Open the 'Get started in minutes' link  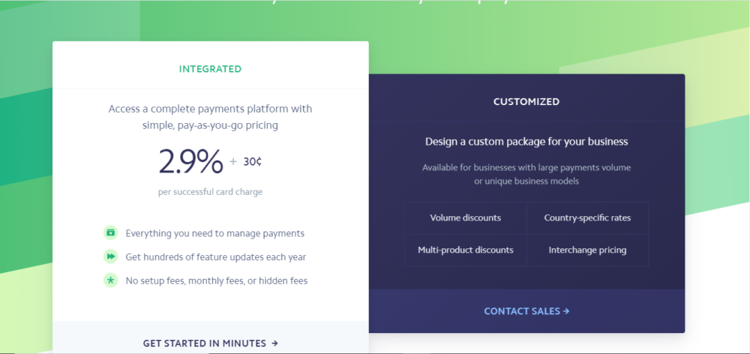point(211,343)
